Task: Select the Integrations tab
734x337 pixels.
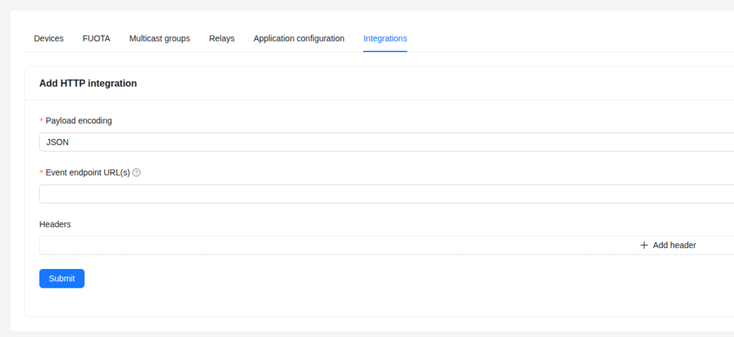Action: pyautogui.click(x=385, y=39)
